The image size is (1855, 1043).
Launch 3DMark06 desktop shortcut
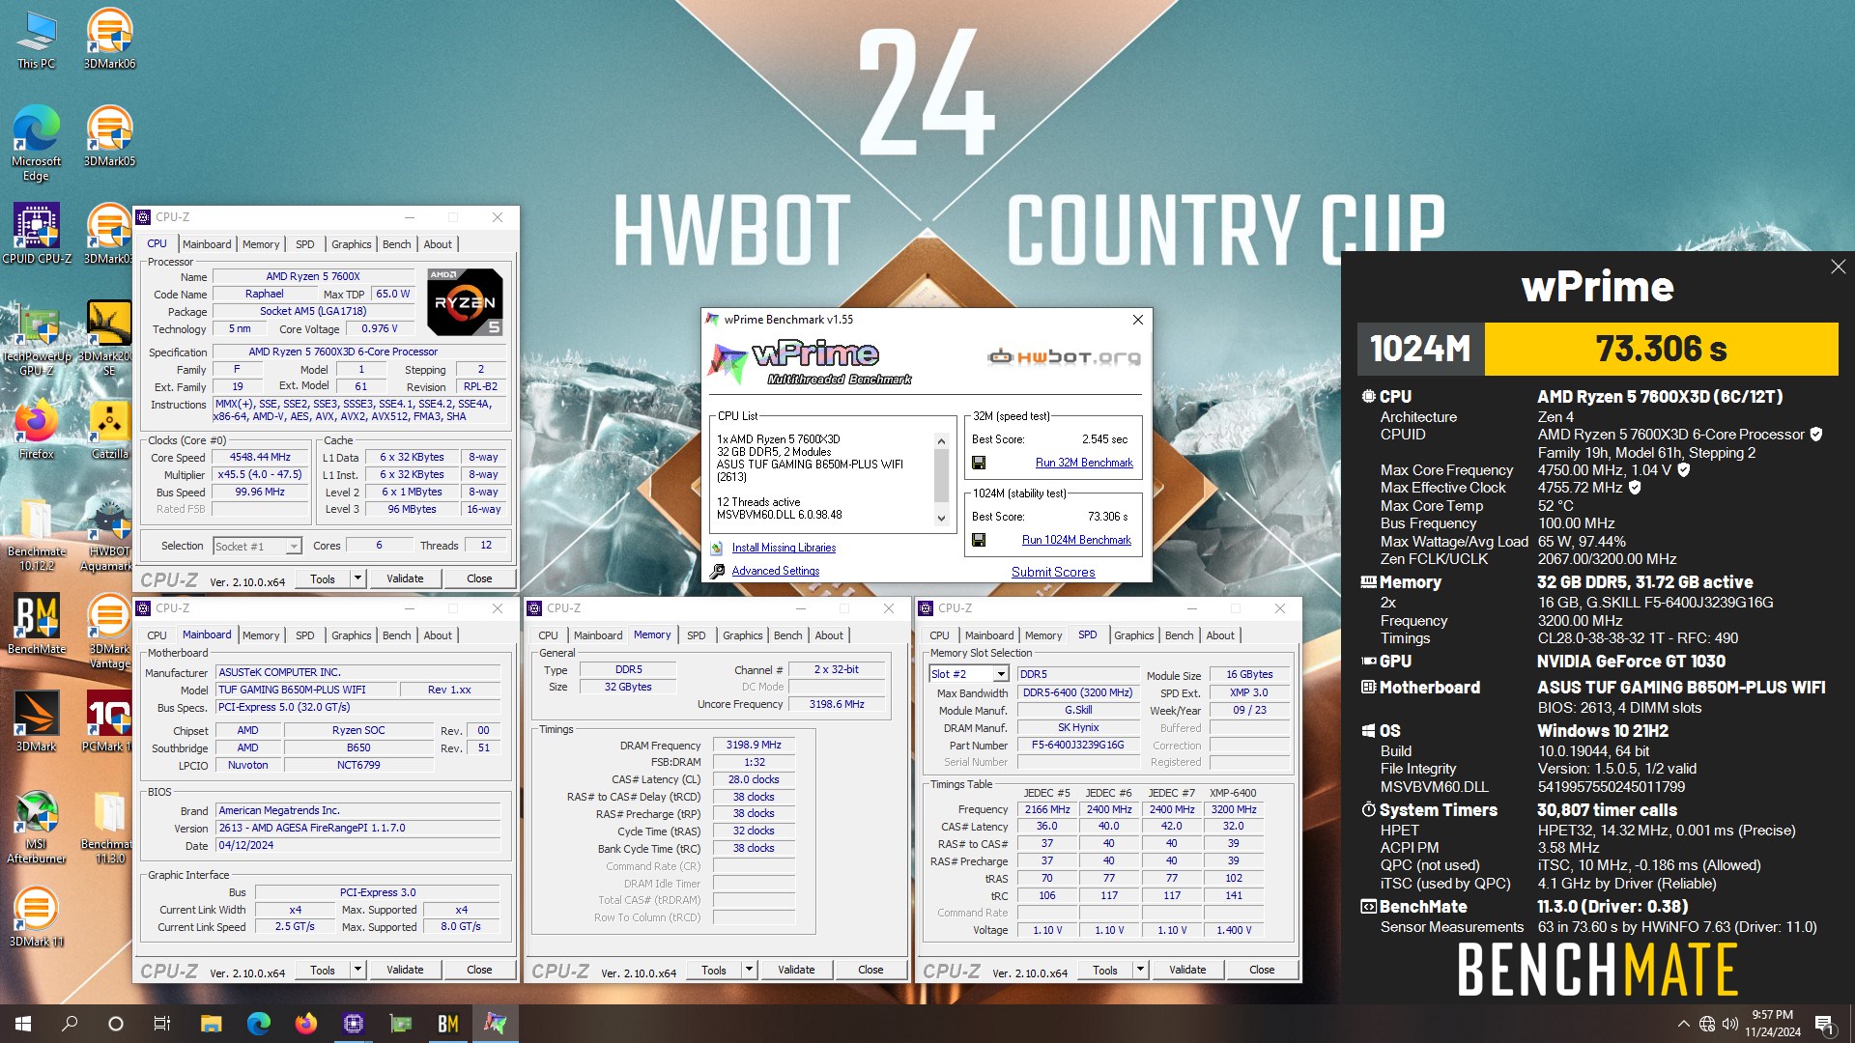(109, 39)
